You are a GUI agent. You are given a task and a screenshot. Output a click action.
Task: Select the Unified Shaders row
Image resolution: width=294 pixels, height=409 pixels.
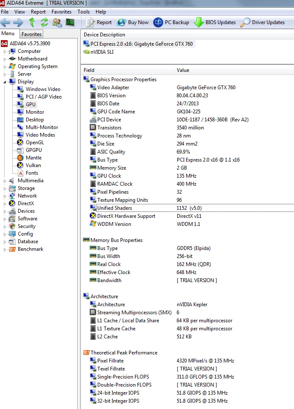tap(192, 208)
